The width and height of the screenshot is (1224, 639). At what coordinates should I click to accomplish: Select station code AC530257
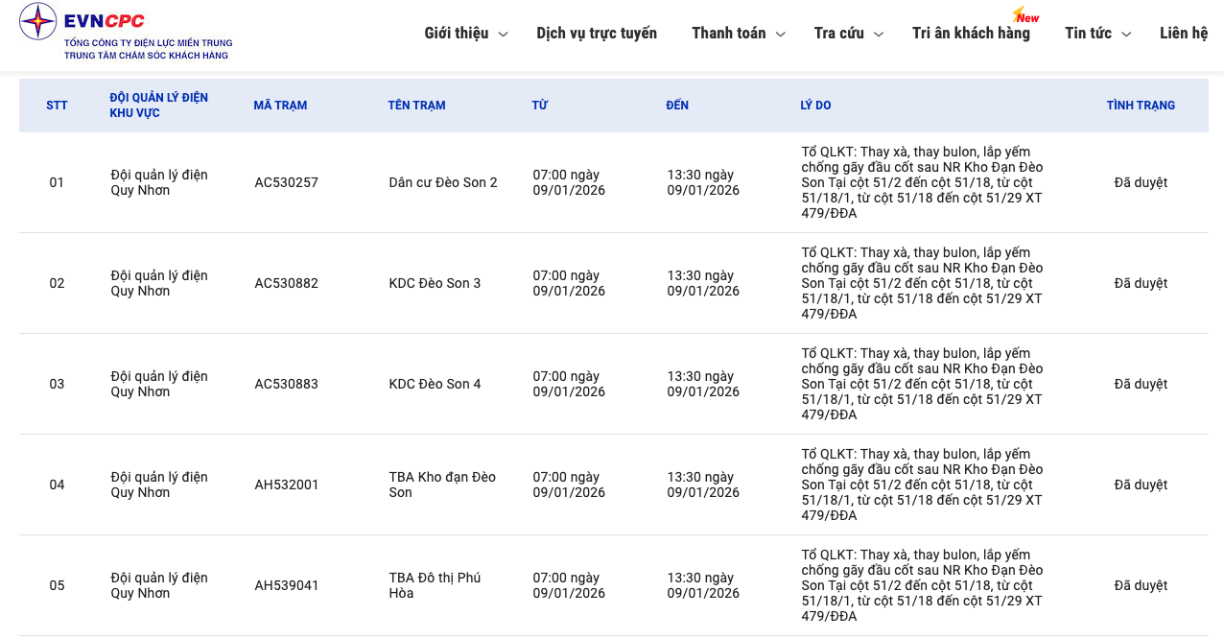(286, 182)
